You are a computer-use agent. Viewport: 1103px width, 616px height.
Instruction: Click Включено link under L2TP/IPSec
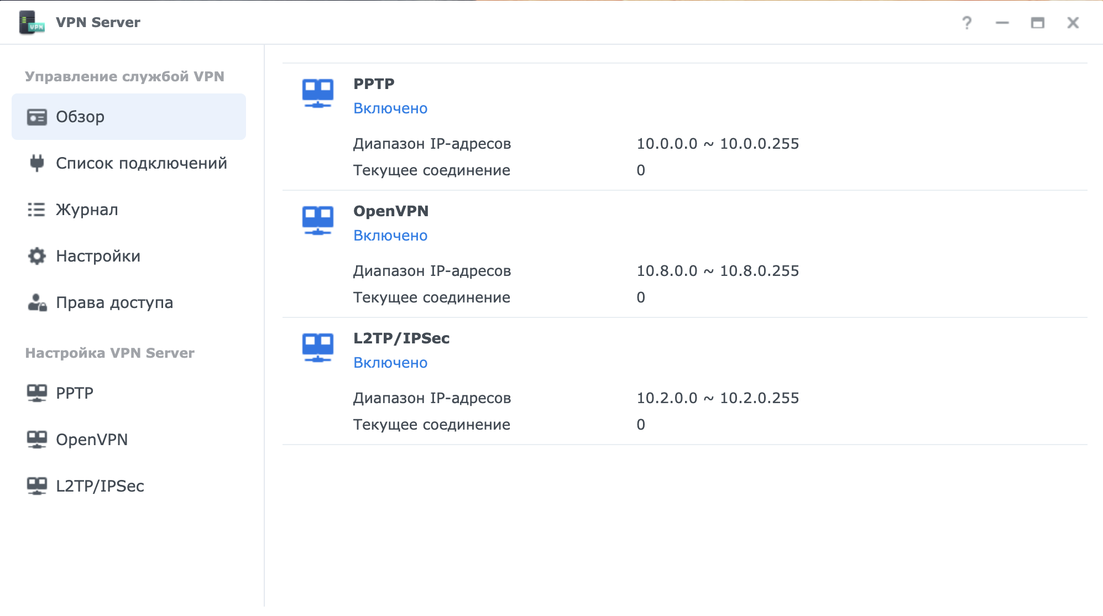click(x=390, y=363)
